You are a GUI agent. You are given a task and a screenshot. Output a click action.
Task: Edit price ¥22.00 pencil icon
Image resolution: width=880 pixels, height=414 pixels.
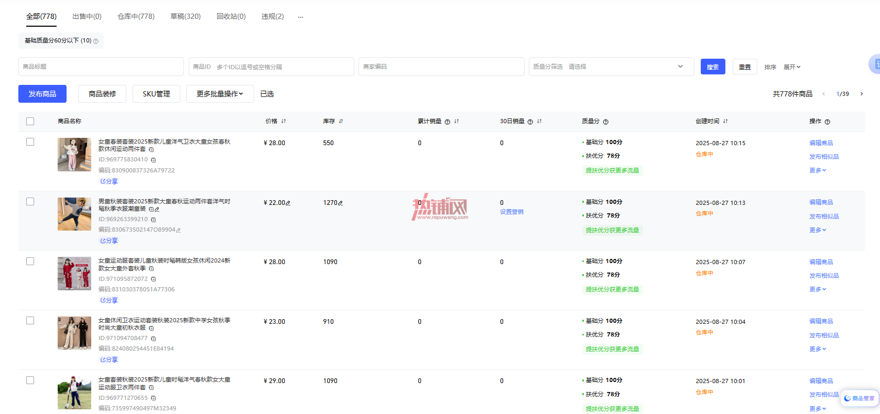click(288, 203)
